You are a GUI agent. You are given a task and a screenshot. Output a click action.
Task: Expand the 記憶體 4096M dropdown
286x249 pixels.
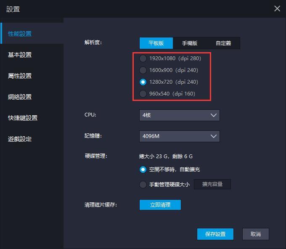(x=180, y=136)
